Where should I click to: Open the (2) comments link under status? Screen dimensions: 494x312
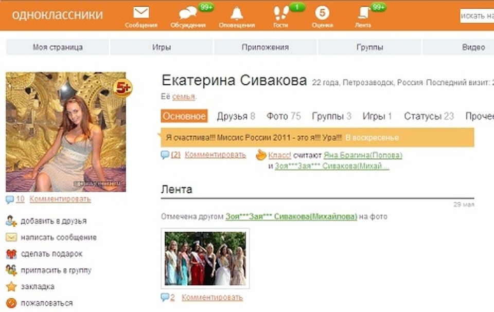point(176,155)
